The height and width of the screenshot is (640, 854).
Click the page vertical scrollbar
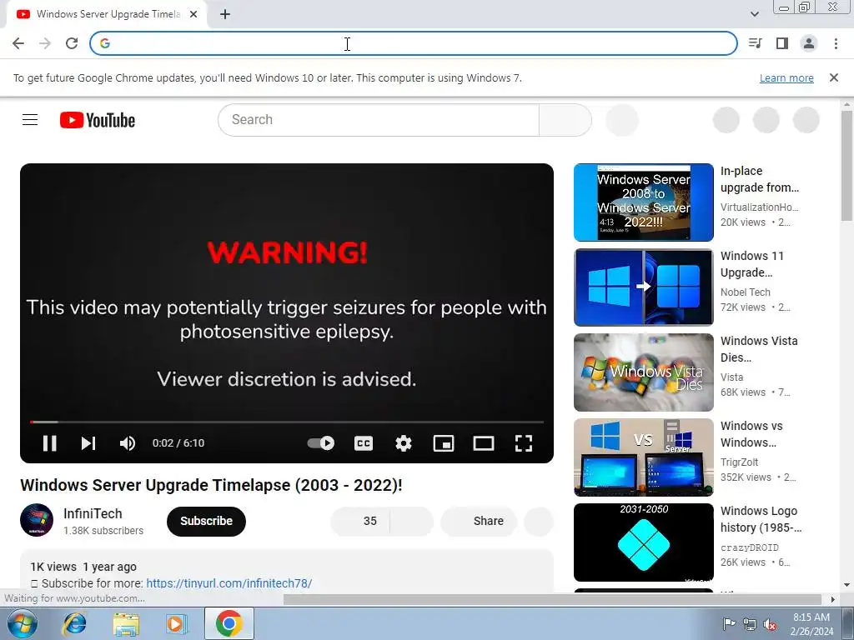(846, 166)
